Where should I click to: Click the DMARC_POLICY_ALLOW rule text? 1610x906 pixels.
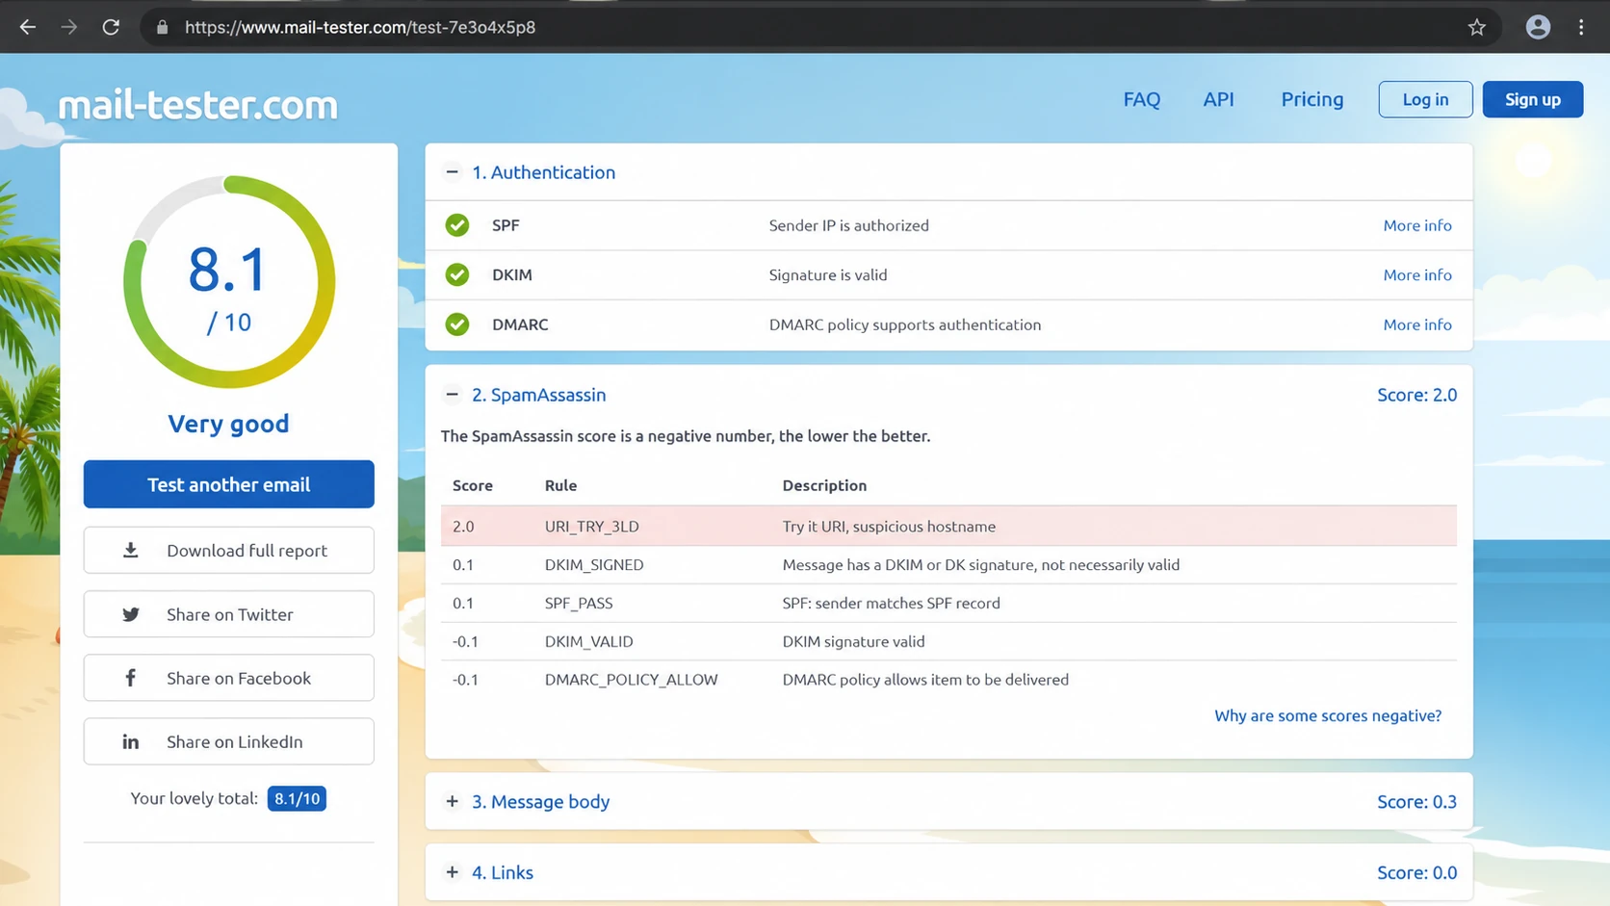631,680
